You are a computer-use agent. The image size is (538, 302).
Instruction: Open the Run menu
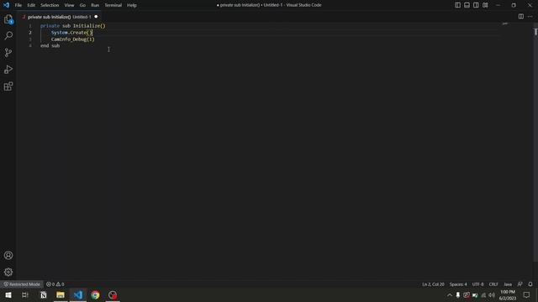pyautogui.click(x=95, y=5)
